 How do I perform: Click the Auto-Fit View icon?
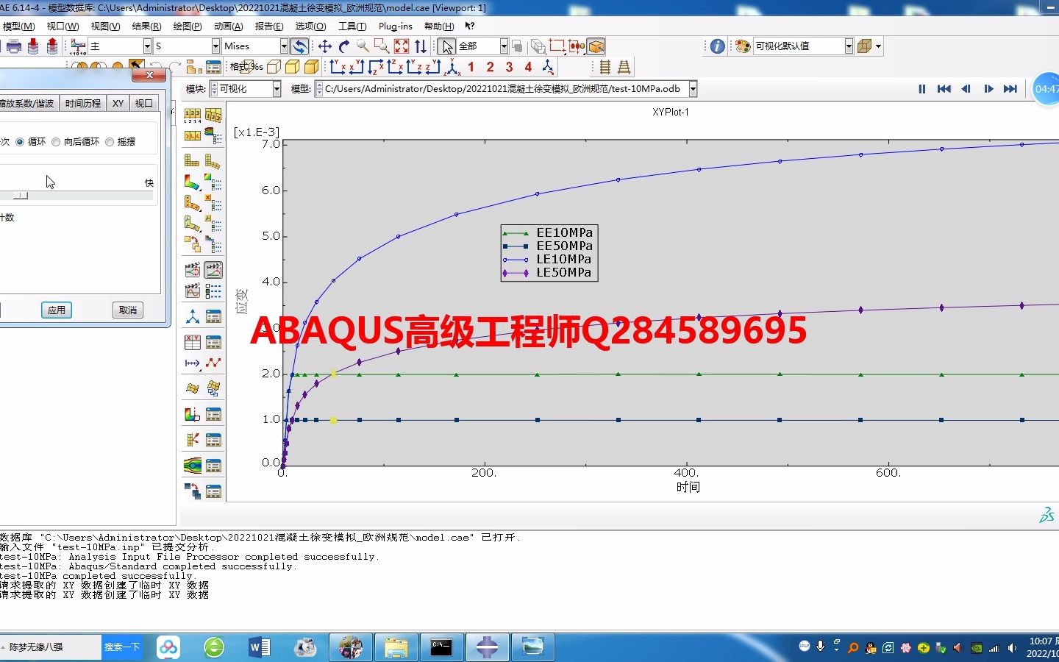402,46
